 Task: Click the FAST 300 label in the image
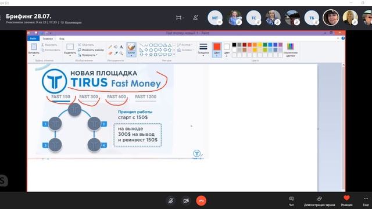pyautogui.click(x=88, y=97)
